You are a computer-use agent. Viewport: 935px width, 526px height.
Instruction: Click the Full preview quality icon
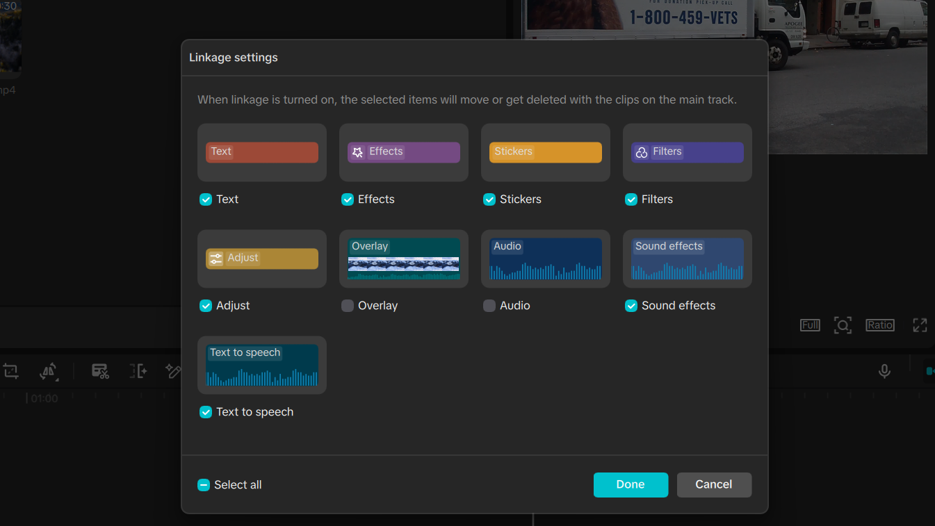point(810,325)
